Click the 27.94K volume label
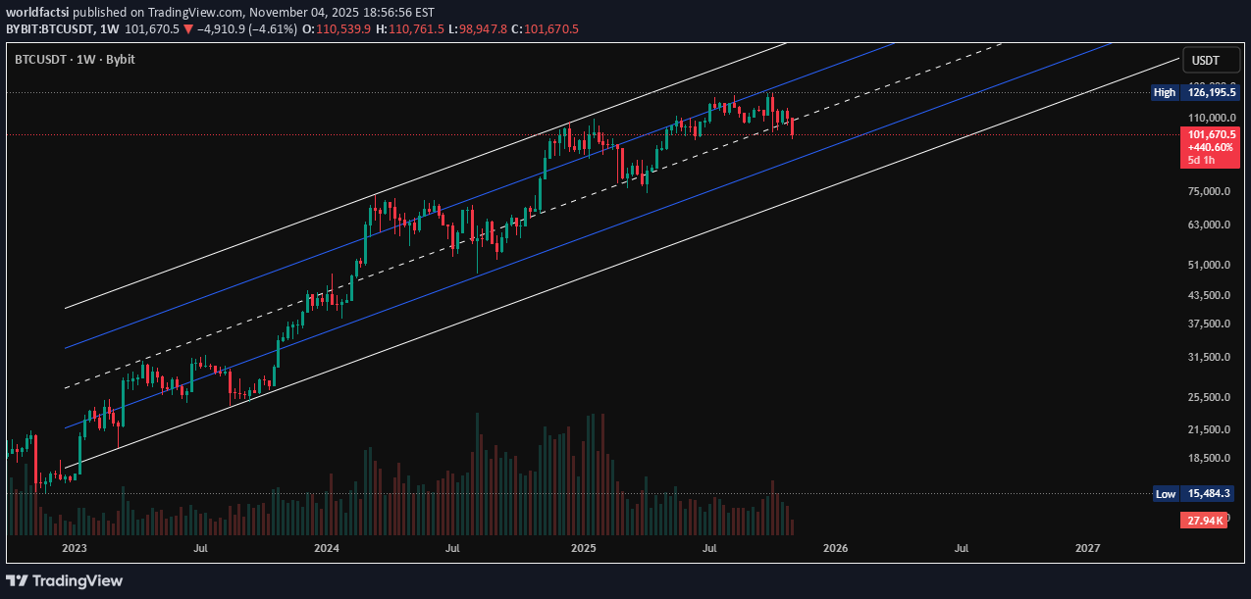1251x599 pixels. [x=1205, y=520]
